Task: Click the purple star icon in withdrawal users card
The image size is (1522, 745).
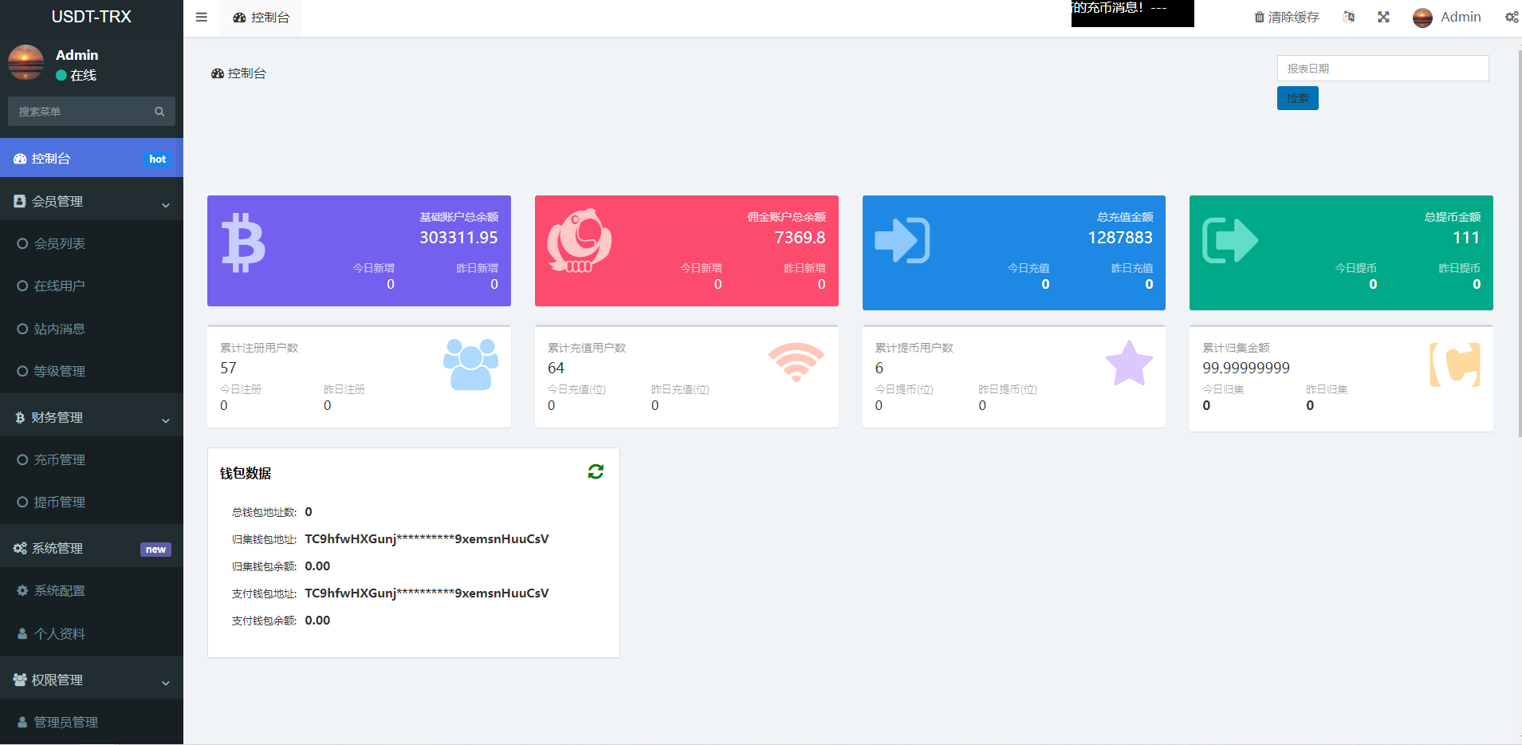Action: tap(1129, 364)
